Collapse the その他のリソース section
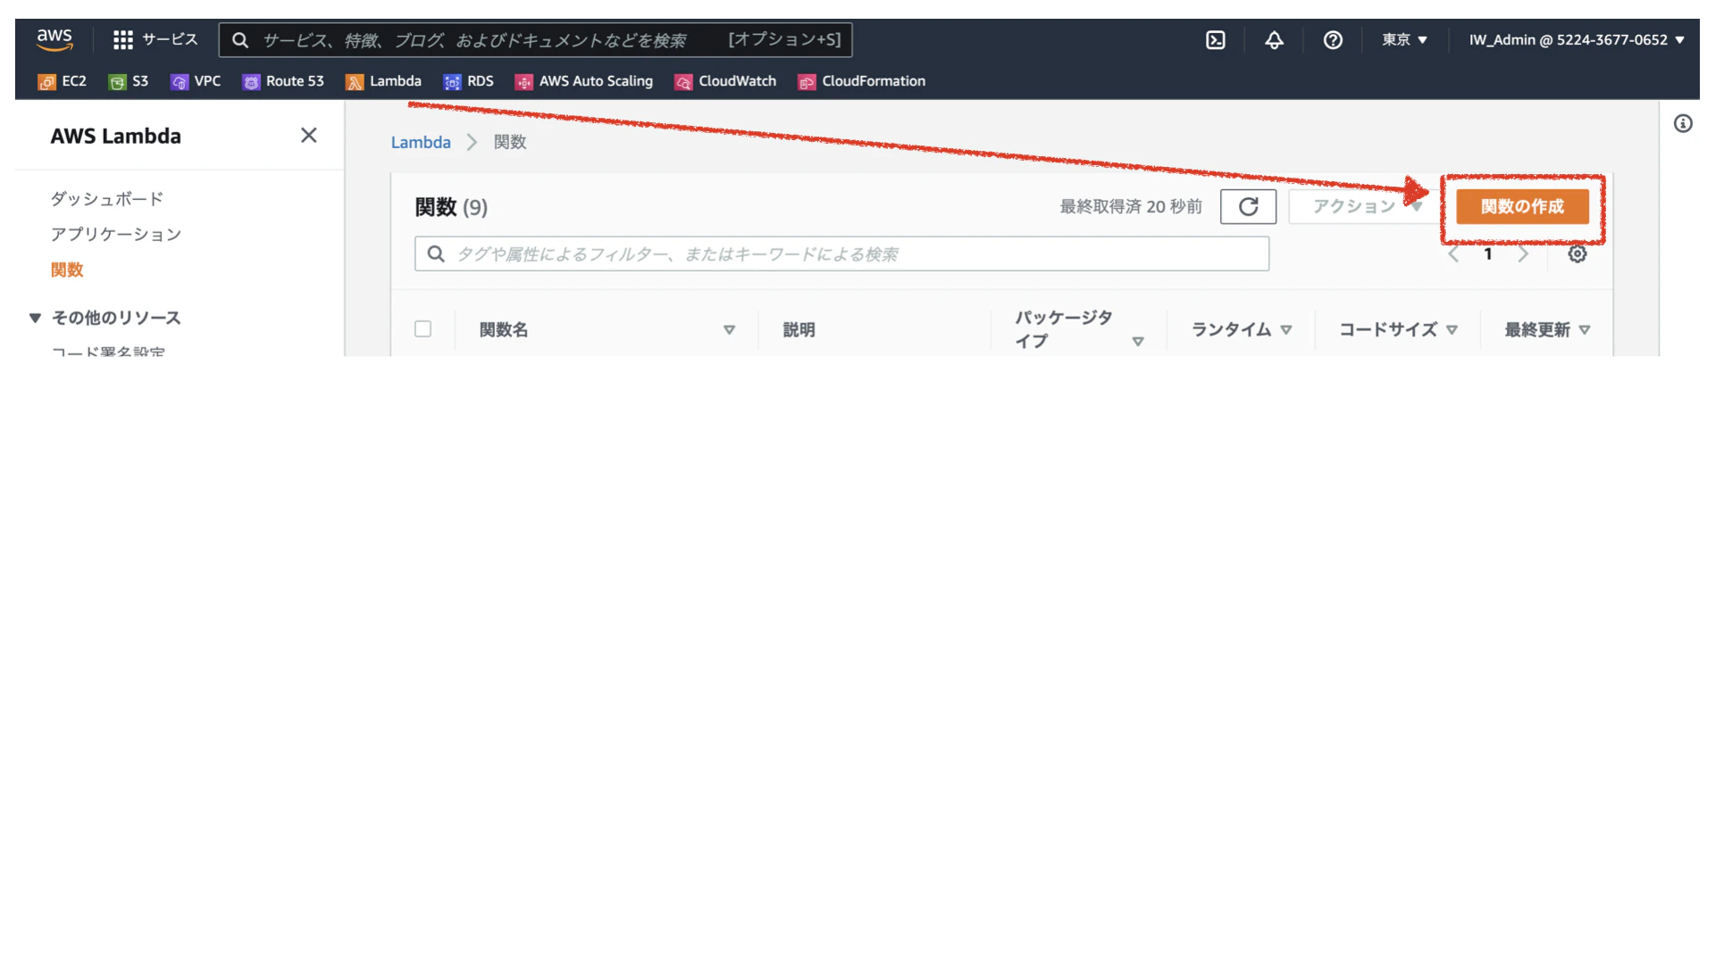 34,317
